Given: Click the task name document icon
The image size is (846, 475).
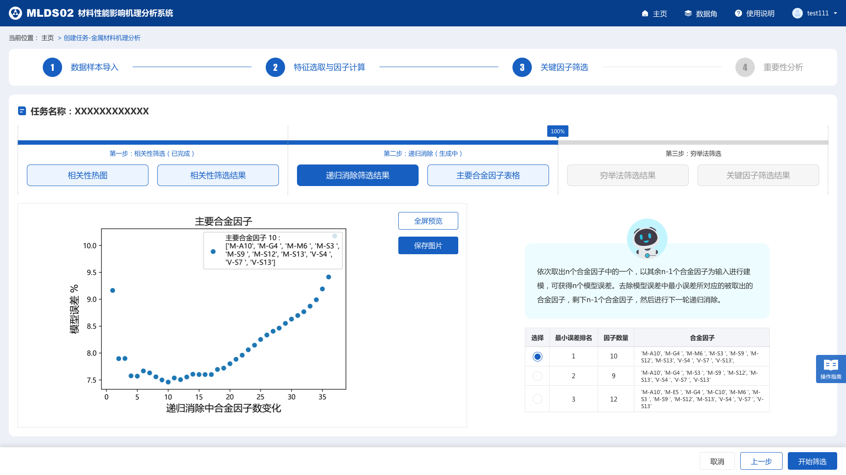Looking at the screenshot, I should (x=22, y=111).
